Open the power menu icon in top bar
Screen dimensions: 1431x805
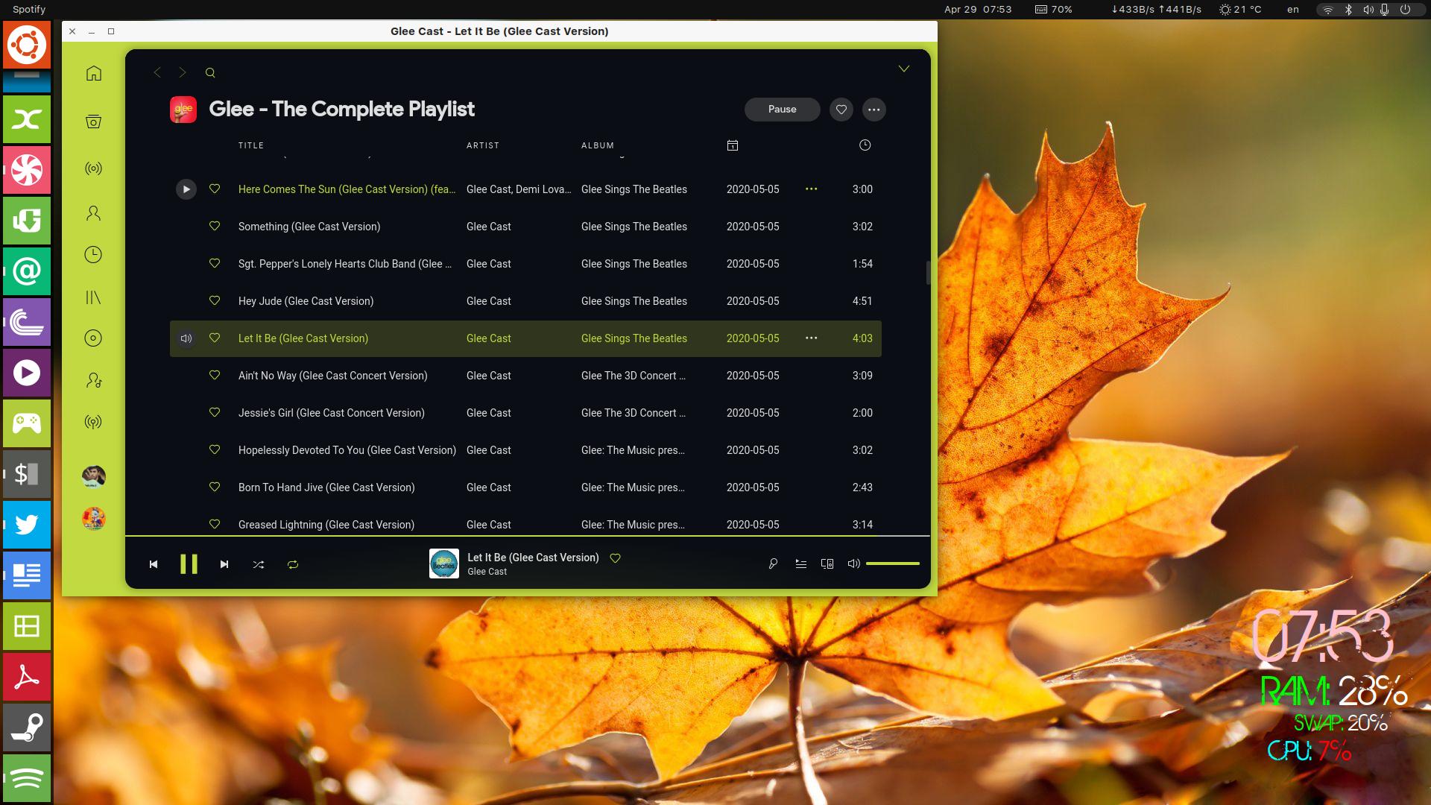1405,10
